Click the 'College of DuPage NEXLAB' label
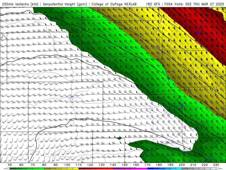Screen dimensions: 226x170 [114, 4]
